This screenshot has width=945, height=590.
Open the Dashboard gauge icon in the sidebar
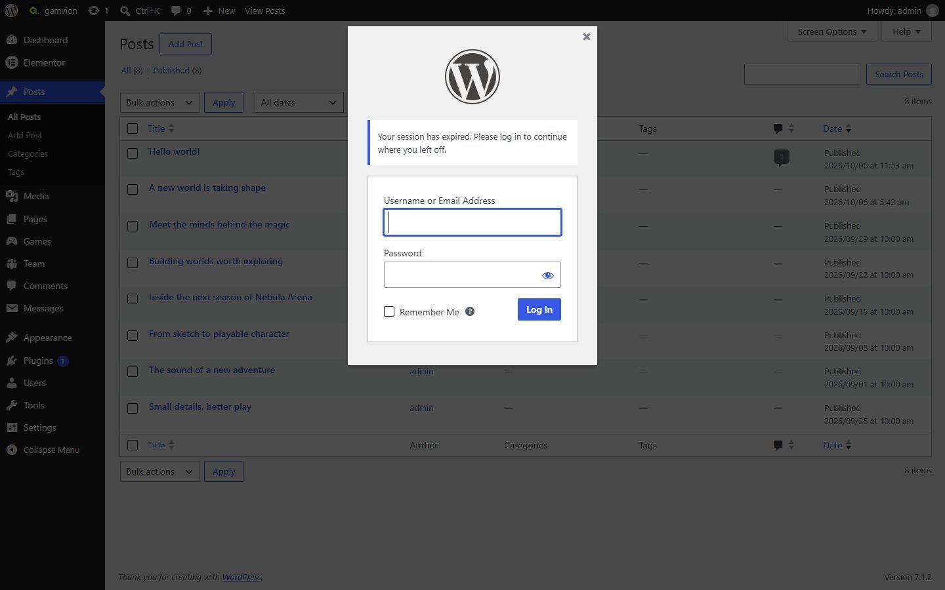click(x=12, y=40)
